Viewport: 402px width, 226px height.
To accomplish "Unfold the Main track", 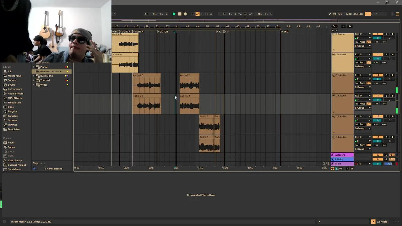I will [333, 164].
